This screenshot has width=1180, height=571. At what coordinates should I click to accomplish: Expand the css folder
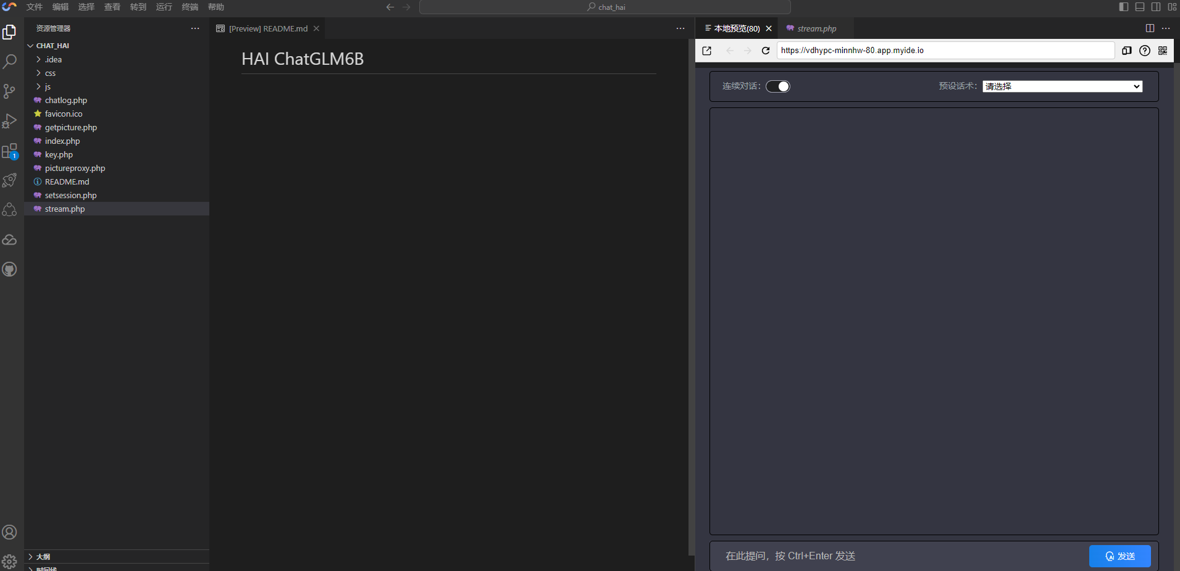click(117, 73)
